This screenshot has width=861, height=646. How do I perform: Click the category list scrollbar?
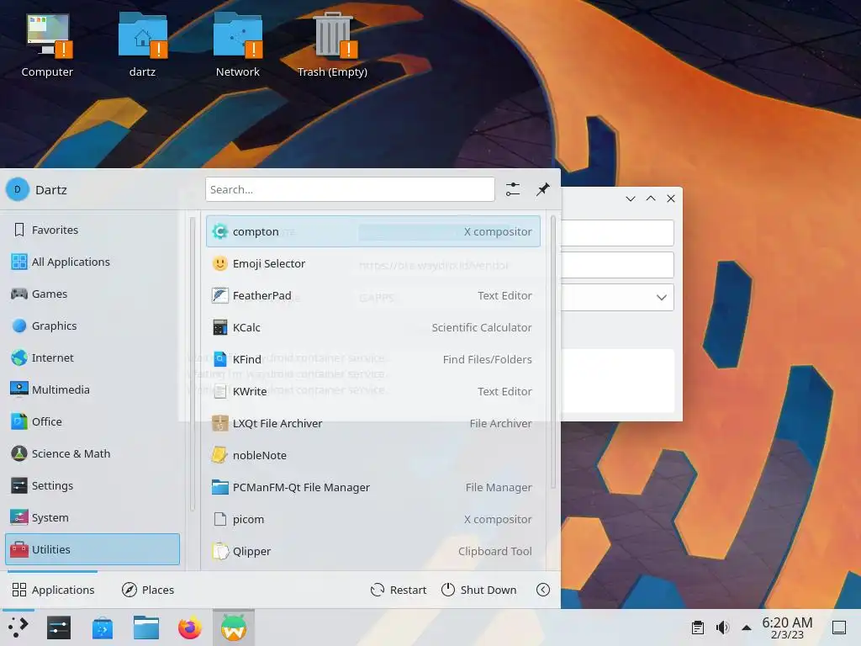(x=193, y=364)
